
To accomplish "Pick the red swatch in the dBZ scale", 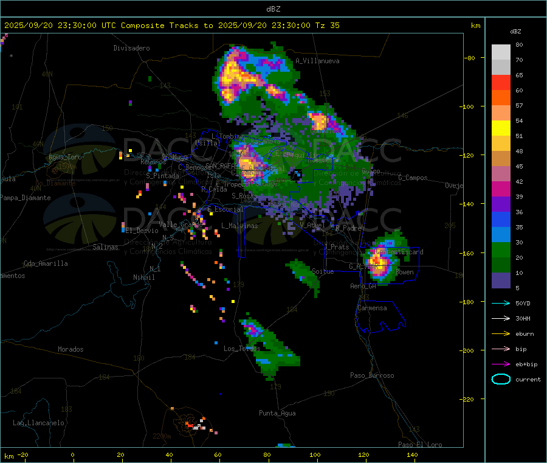I will click(x=501, y=82).
